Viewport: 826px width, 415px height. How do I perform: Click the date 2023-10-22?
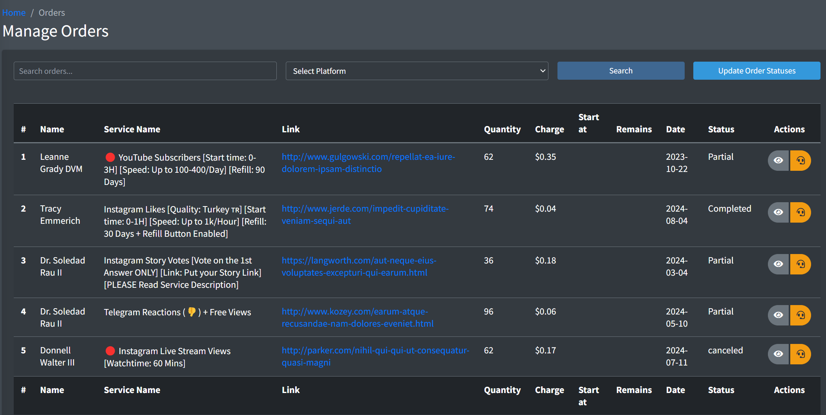(677, 163)
